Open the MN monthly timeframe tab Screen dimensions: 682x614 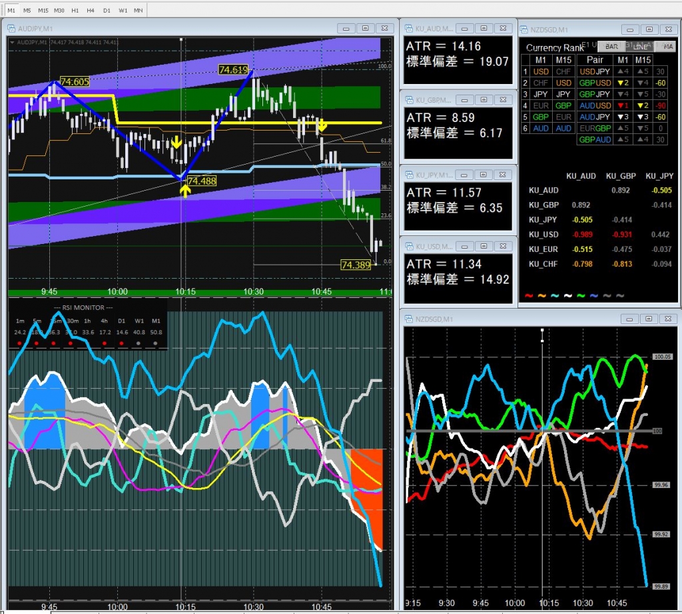coord(138,11)
